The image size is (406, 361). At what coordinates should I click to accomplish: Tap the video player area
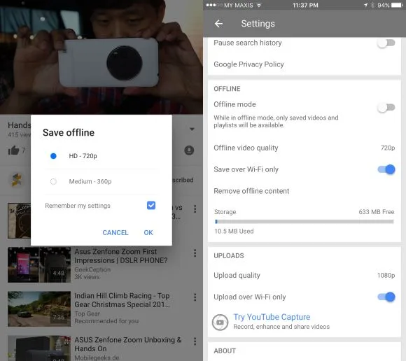pyautogui.click(x=101, y=57)
